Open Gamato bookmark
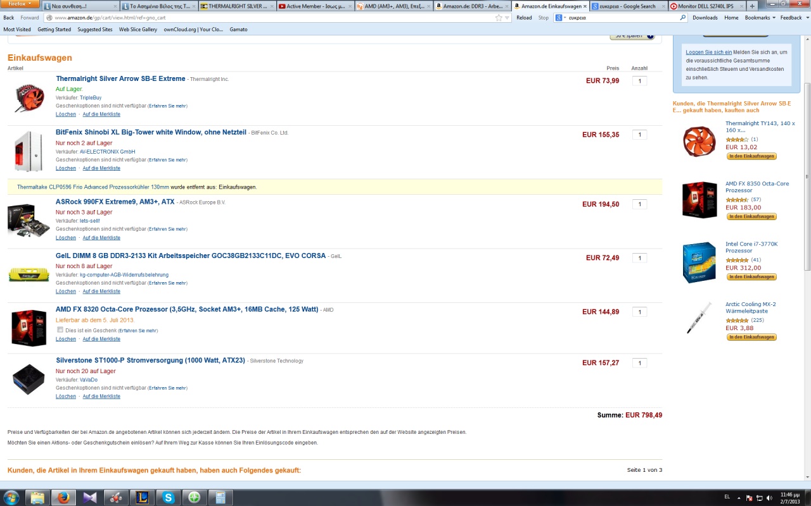 click(239, 30)
